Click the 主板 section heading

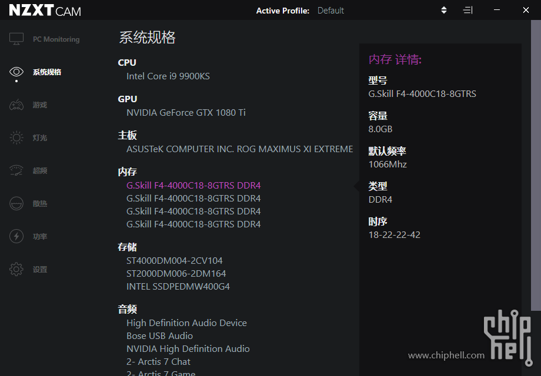click(x=128, y=135)
